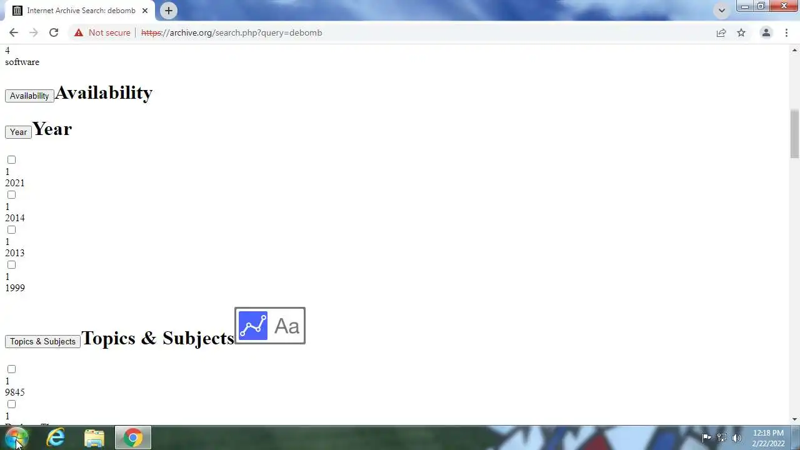Go forward with the forward arrow
The height and width of the screenshot is (450, 800).
34,32
